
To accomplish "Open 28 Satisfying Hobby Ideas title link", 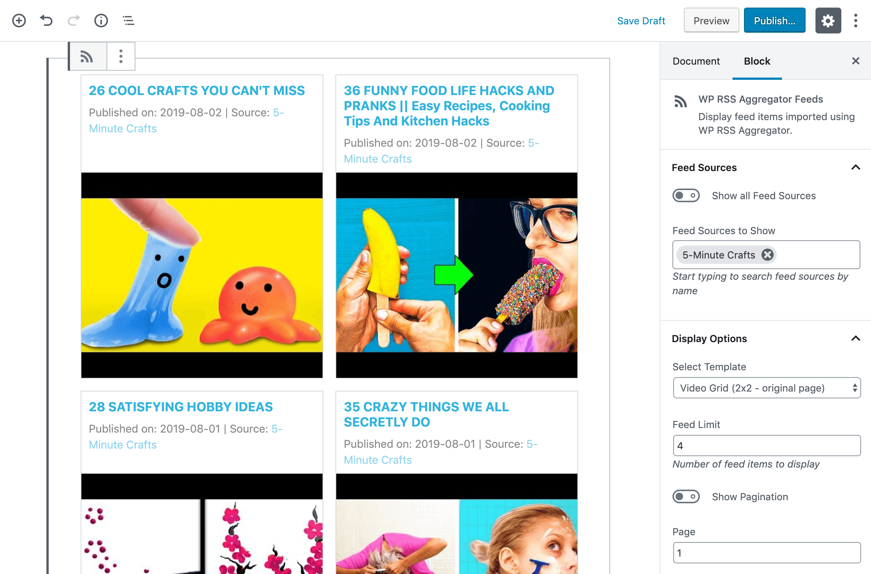I will click(181, 407).
